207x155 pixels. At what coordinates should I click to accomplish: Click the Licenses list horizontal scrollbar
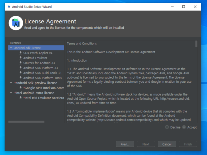[26, 122]
